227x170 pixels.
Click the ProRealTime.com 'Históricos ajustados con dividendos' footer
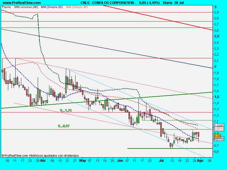click(x=40, y=156)
